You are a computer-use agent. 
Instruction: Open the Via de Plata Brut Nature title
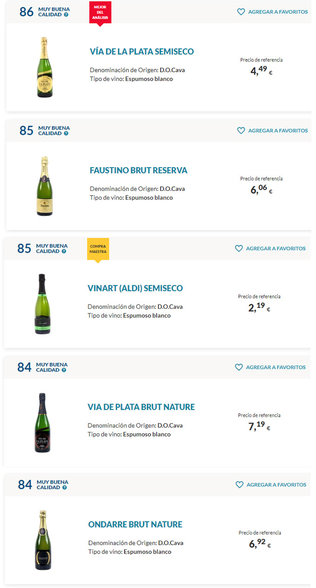tap(141, 407)
